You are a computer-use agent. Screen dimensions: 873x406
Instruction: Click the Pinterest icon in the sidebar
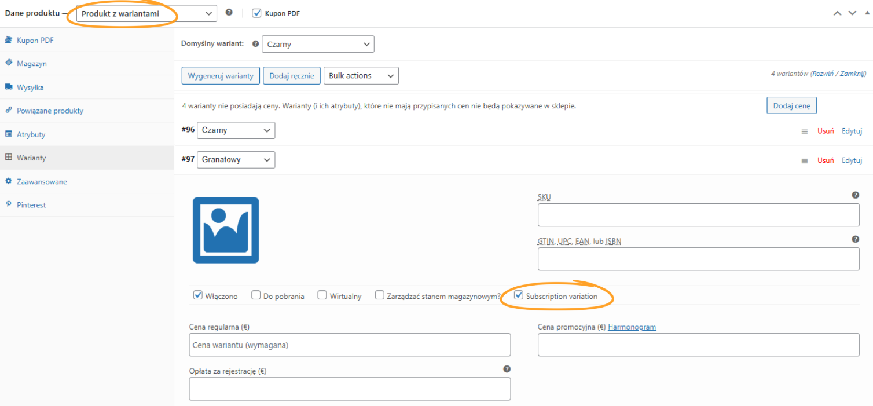click(8, 204)
